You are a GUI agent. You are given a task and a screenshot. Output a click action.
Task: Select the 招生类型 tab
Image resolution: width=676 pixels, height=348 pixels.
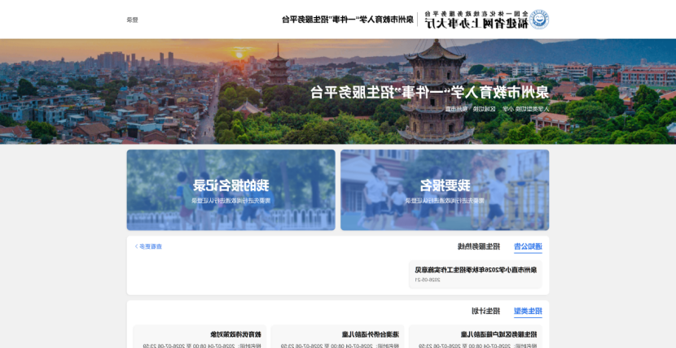point(528,311)
